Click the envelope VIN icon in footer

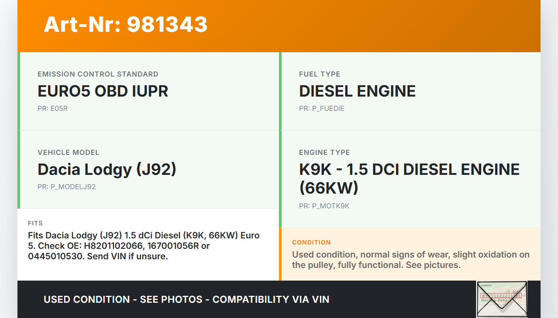tap(502, 299)
